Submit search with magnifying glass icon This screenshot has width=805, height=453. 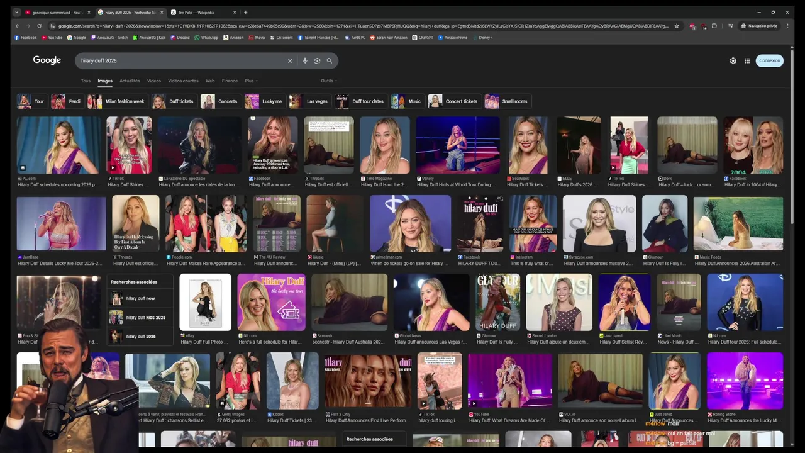point(329,60)
